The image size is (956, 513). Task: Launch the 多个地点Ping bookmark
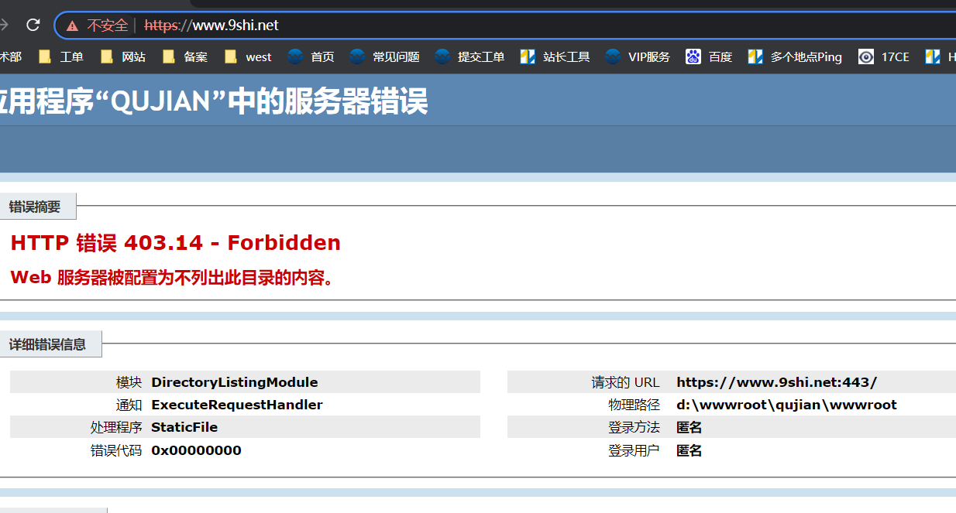click(795, 56)
